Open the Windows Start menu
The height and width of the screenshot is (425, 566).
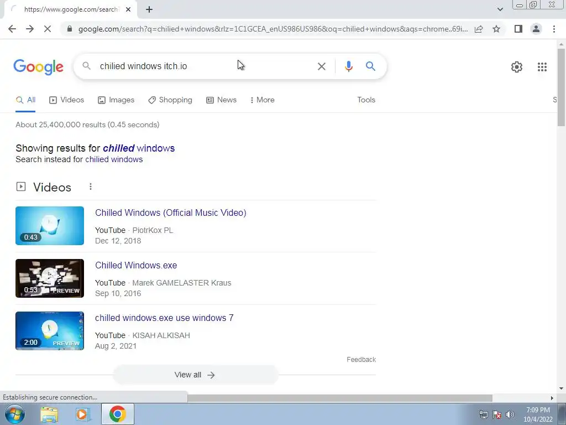click(x=15, y=414)
